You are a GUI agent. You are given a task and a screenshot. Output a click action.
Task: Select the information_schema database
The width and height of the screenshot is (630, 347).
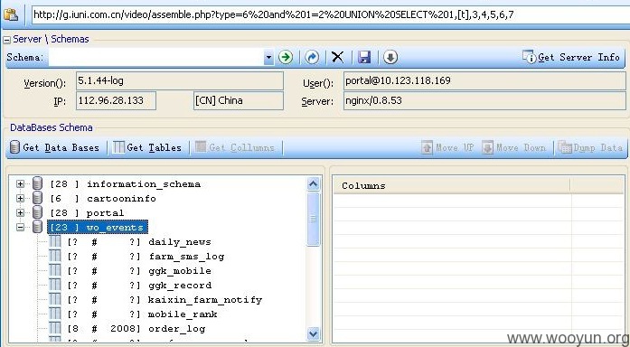[x=125, y=184]
